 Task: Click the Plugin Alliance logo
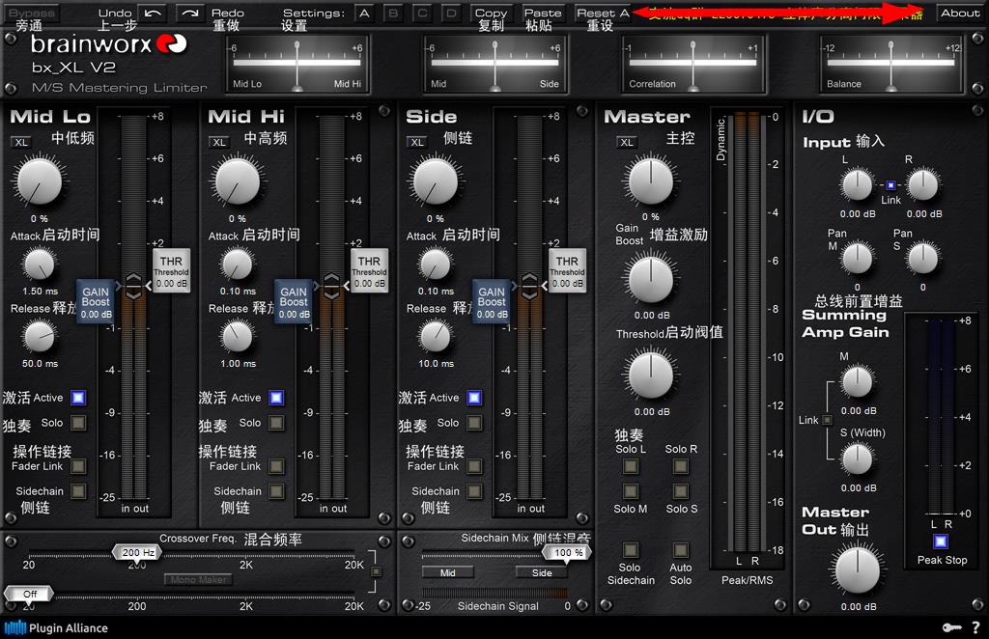[56, 627]
